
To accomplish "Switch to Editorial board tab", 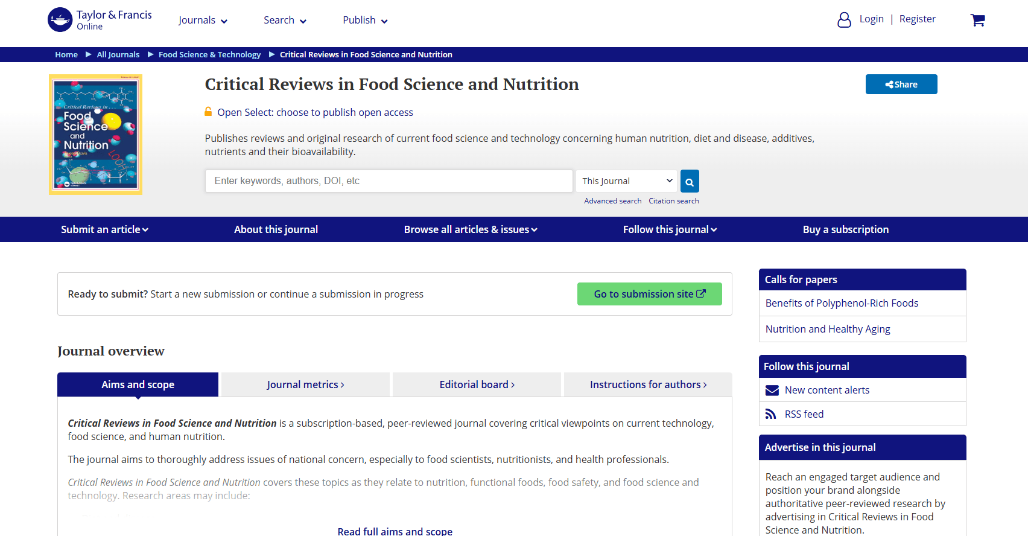I will coord(477,384).
